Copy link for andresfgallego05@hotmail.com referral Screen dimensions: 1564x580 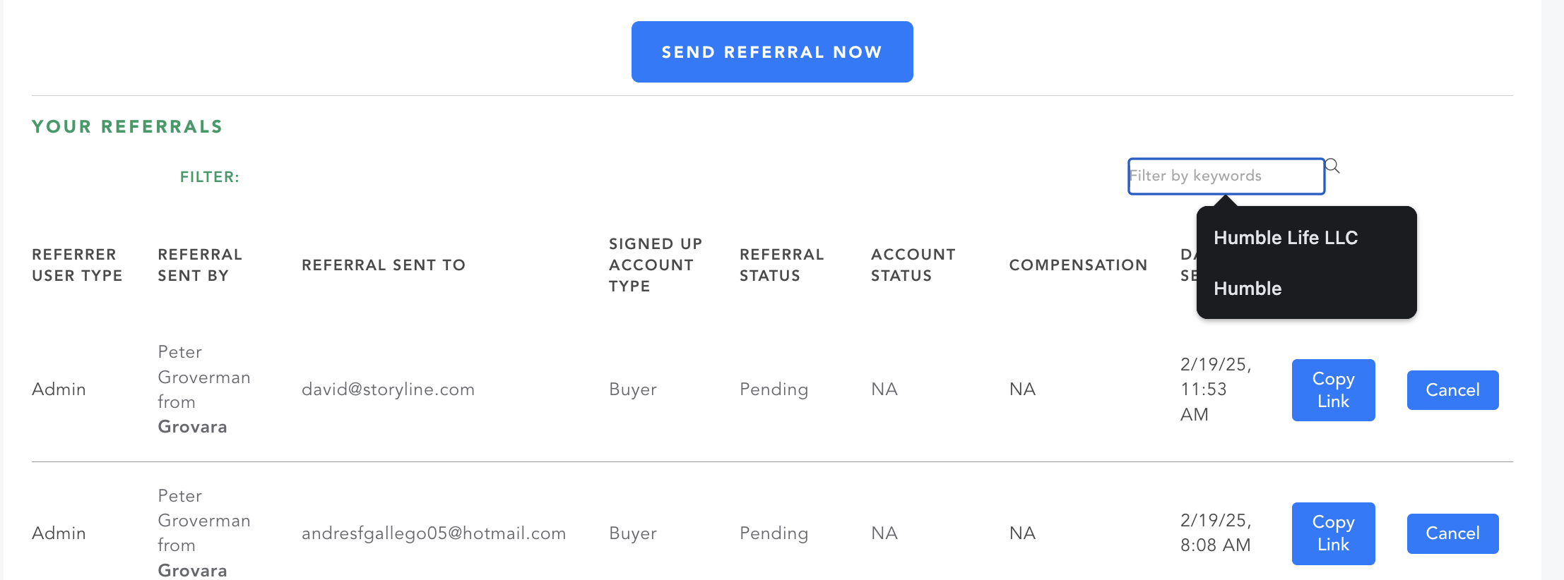pyautogui.click(x=1334, y=533)
